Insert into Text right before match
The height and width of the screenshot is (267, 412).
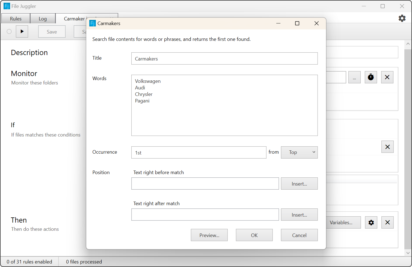point(299,184)
